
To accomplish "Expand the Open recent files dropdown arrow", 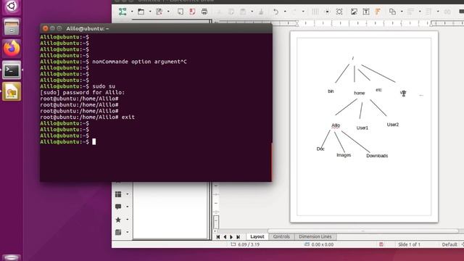I will (150, 12).
